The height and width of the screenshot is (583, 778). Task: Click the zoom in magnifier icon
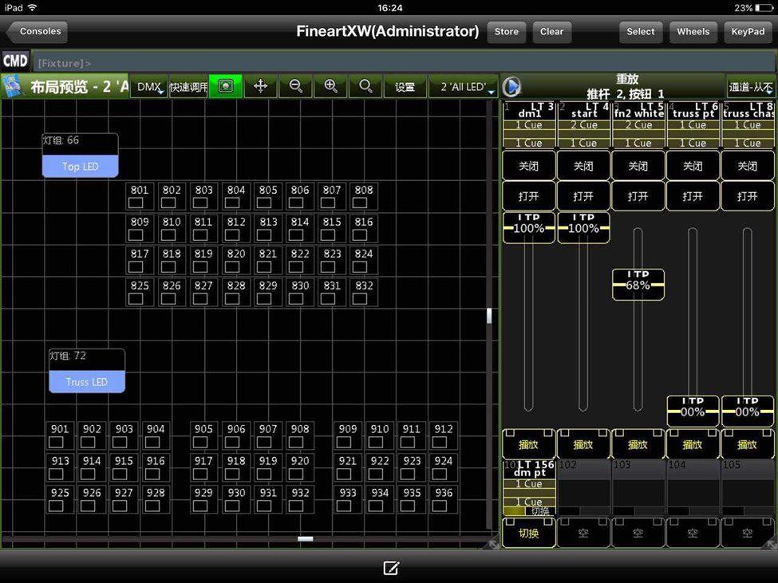(x=330, y=86)
